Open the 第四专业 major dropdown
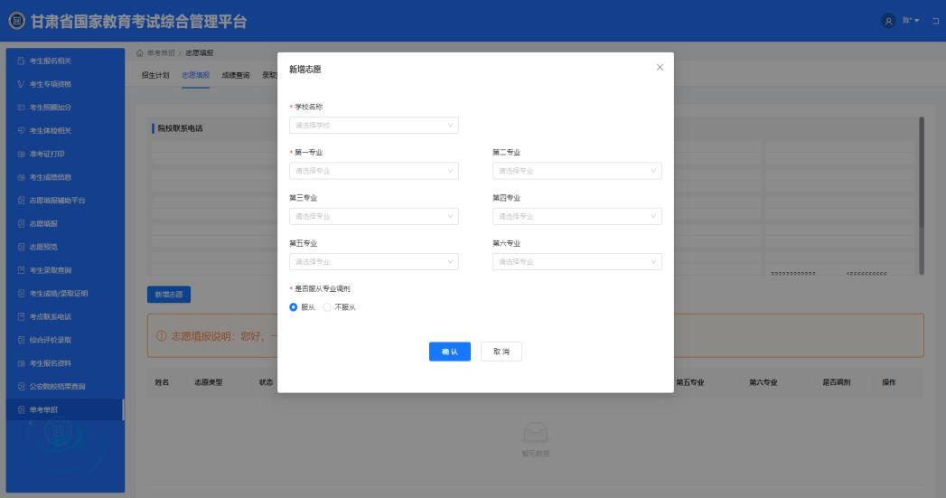 pos(576,216)
